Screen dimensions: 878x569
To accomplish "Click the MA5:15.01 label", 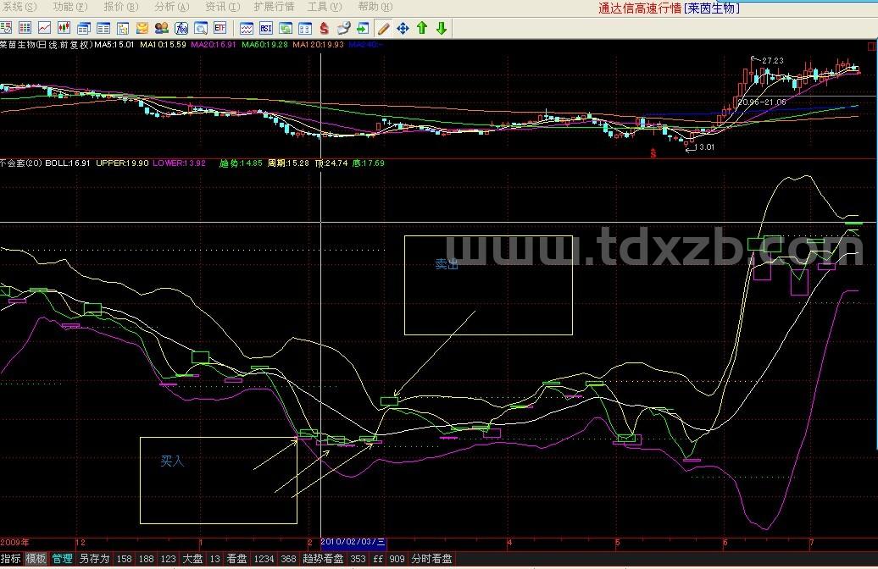I will (114, 45).
